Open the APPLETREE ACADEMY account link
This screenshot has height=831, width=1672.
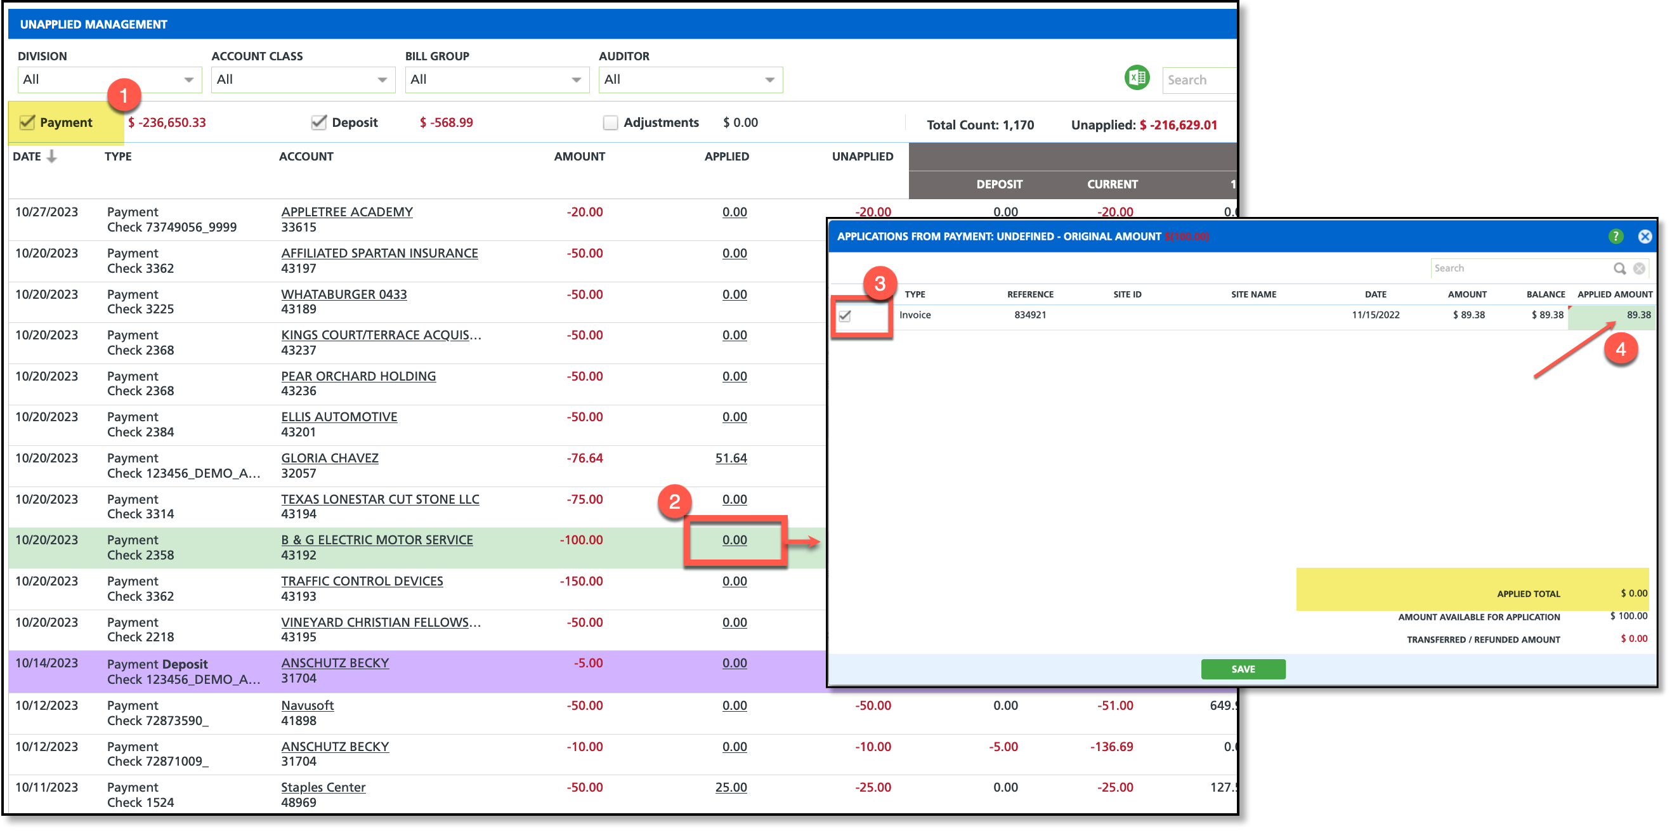(346, 212)
